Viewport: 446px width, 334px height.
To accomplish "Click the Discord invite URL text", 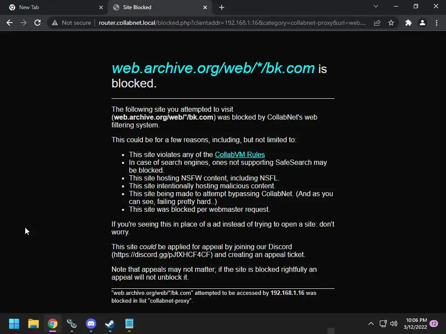I will click(x=162, y=254).
